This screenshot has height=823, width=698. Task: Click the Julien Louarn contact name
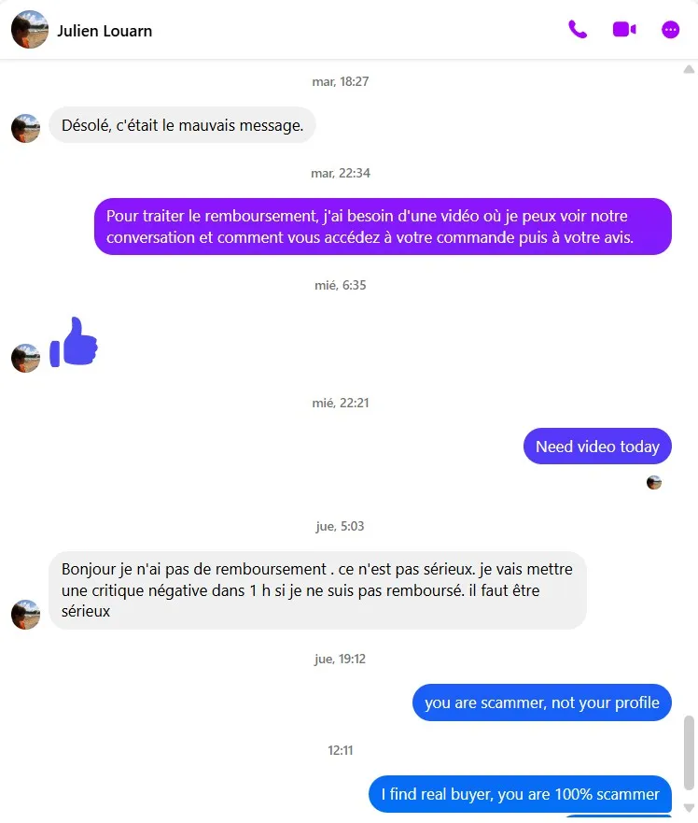(x=105, y=31)
